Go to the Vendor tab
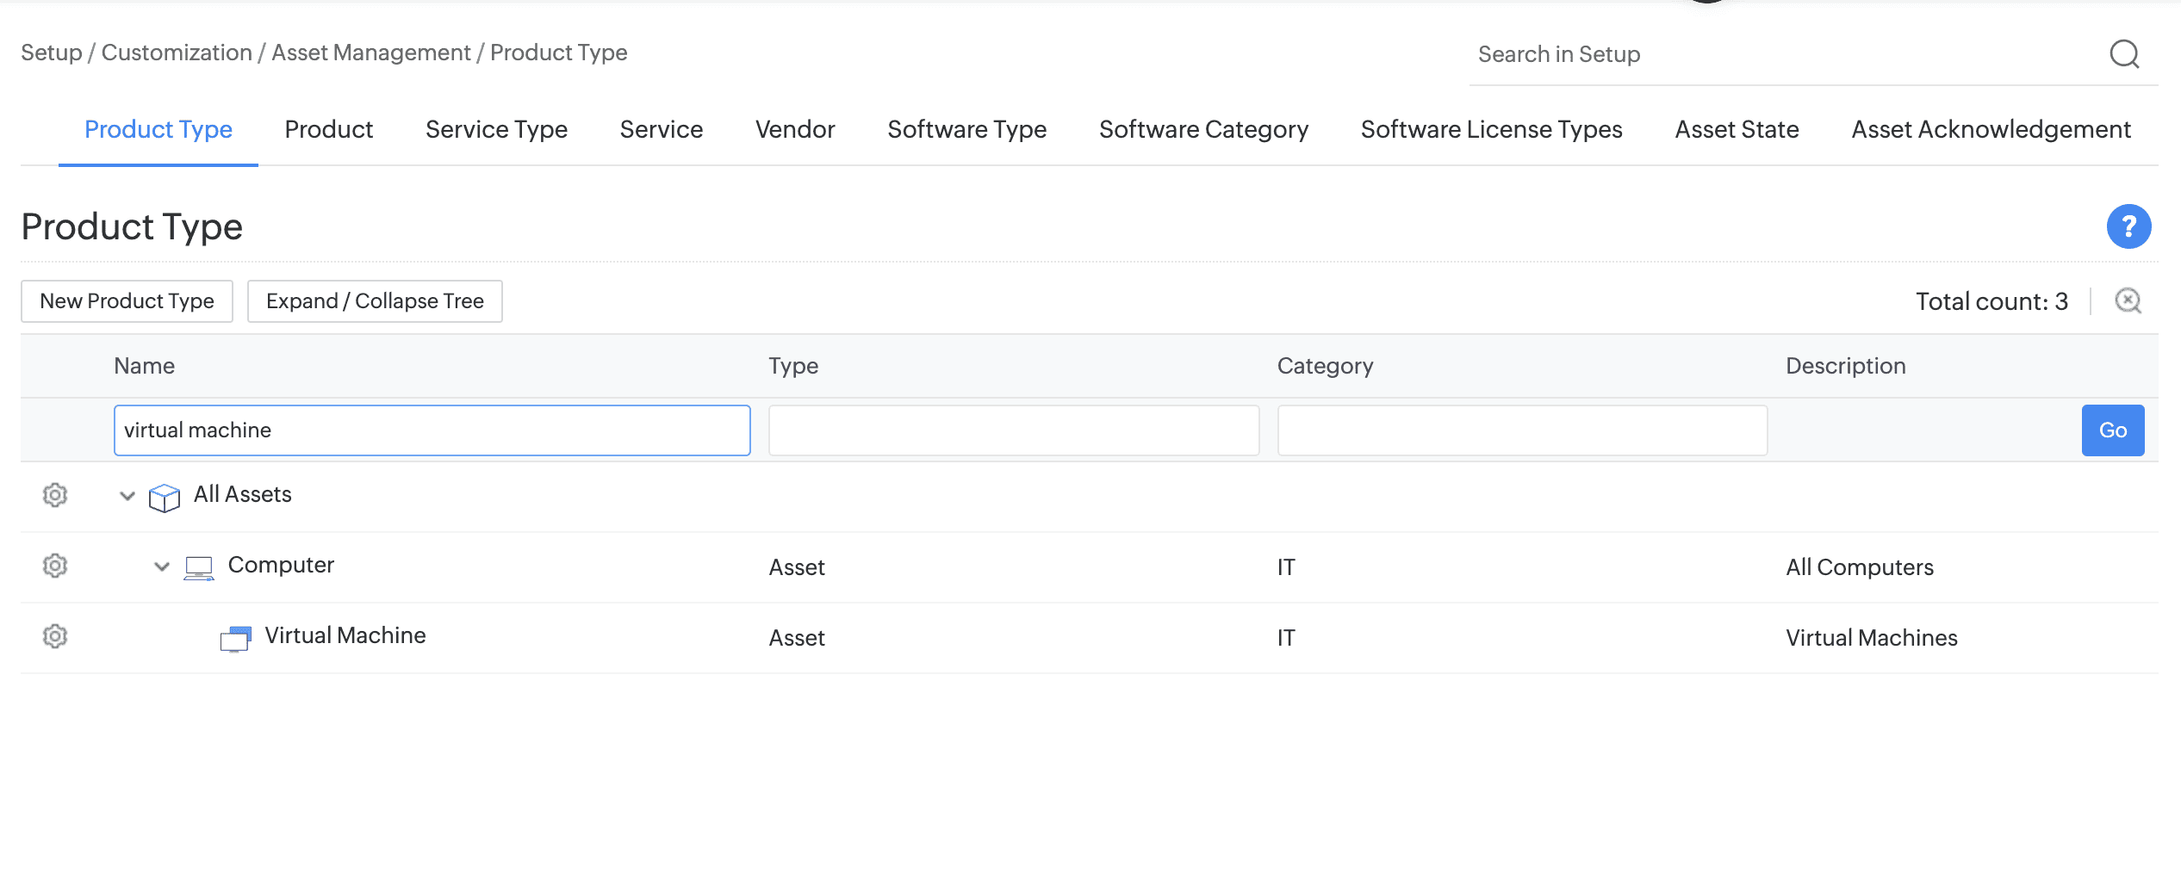This screenshot has width=2181, height=885. [x=794, y=129]
